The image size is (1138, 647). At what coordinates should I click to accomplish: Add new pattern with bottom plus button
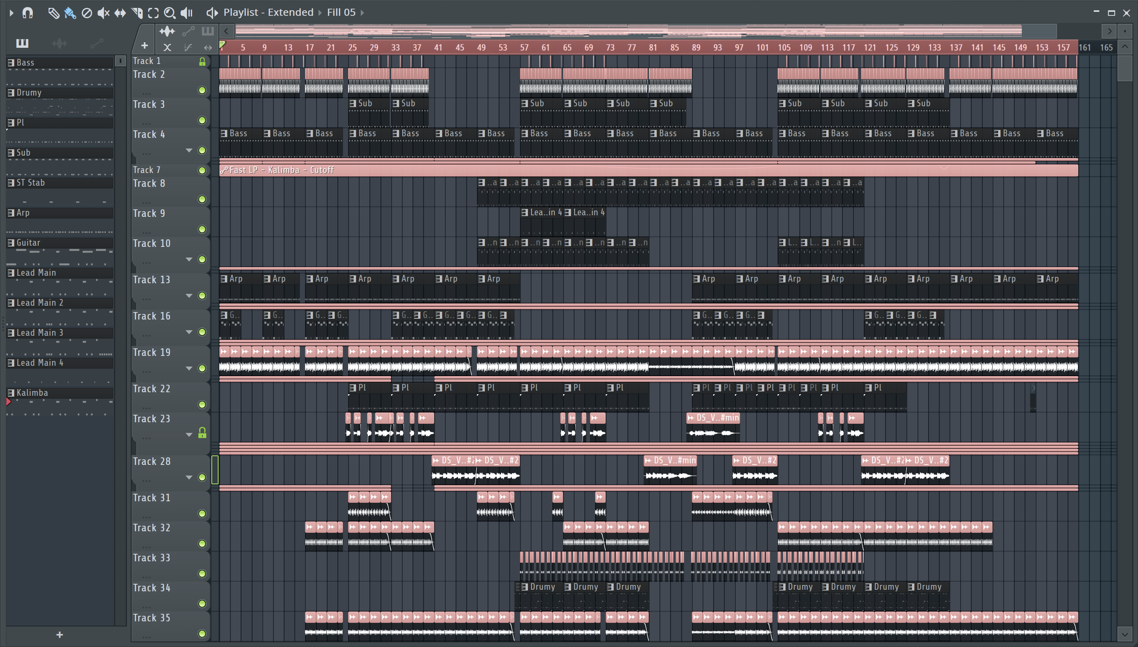point(60,634)
